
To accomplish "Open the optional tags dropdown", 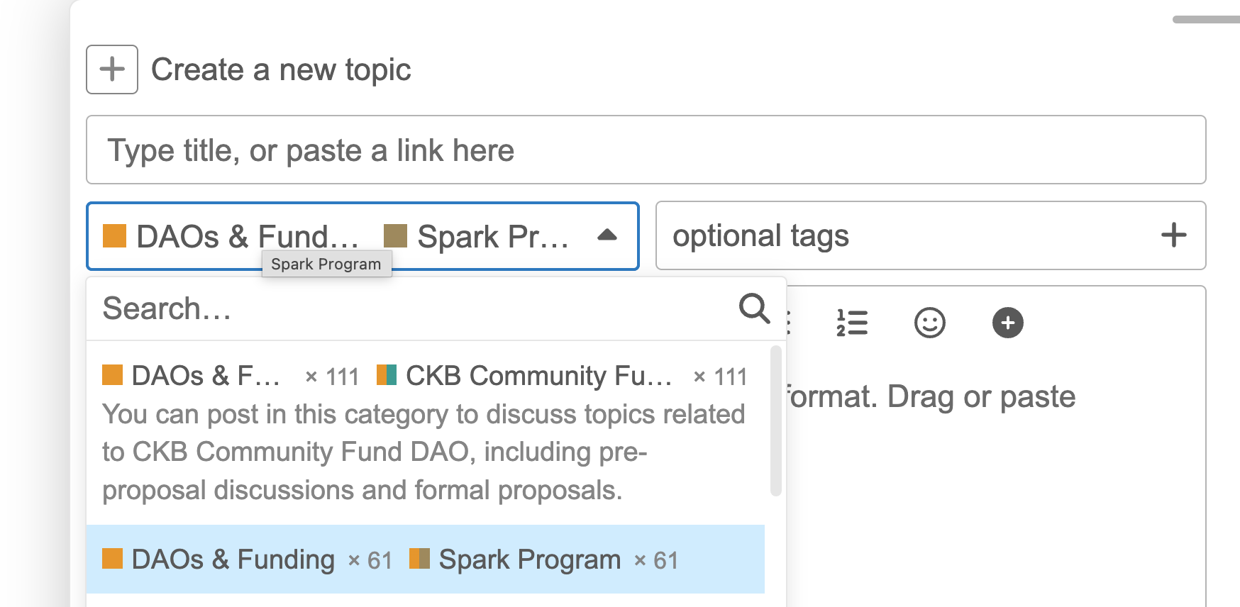I will 931,235.
